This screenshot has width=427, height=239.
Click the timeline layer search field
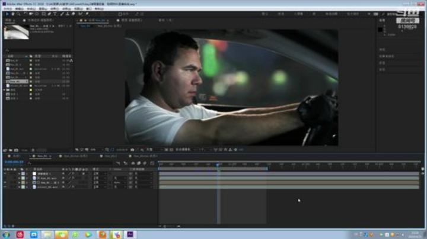[x=70, y=163]
